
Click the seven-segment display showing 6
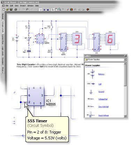click(110, 39)
